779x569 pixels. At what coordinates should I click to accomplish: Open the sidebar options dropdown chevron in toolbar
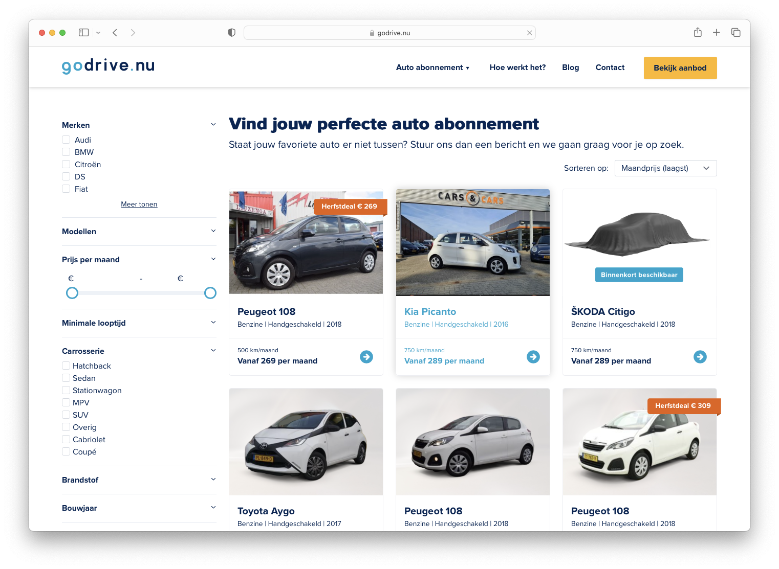pos(98,33)
